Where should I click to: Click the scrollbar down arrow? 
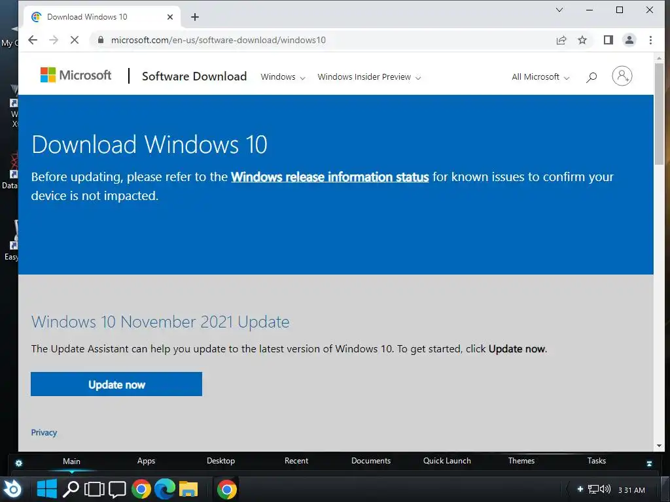[659, 446]
